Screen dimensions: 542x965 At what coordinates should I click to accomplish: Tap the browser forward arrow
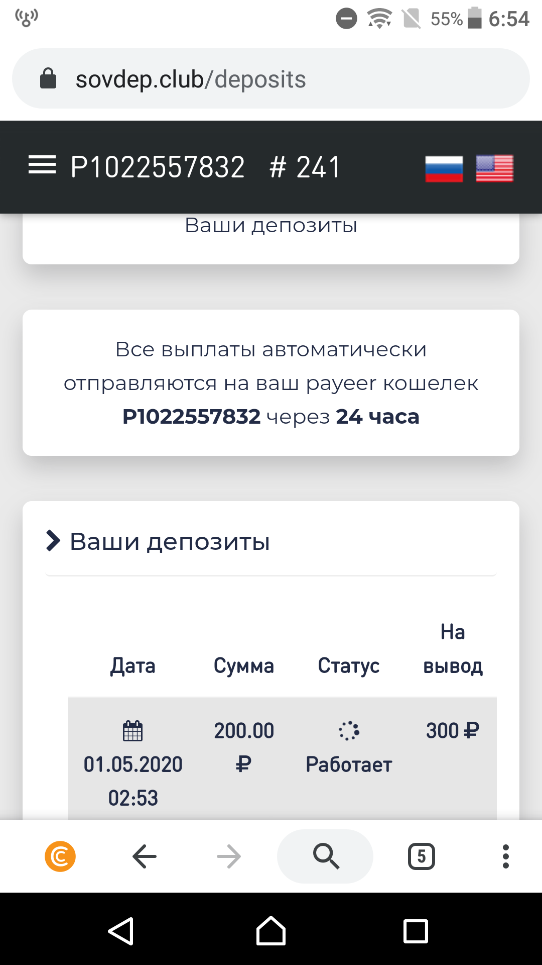(x=229, y=856)
